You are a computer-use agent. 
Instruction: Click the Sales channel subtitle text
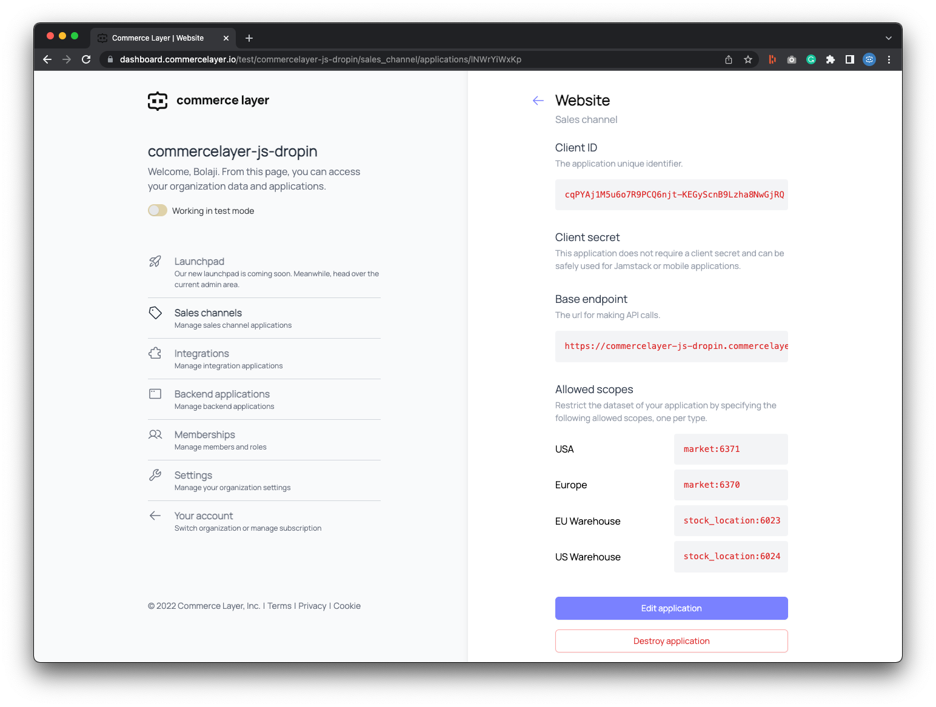point(586,120)
